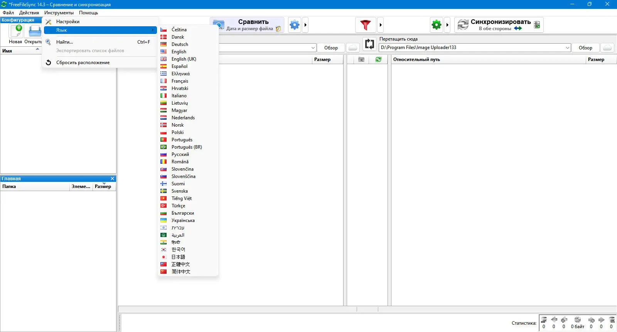This screenshot has height=332, width=617.
Task: Choose 简体中文 language
Action: (x=189, y=272)
